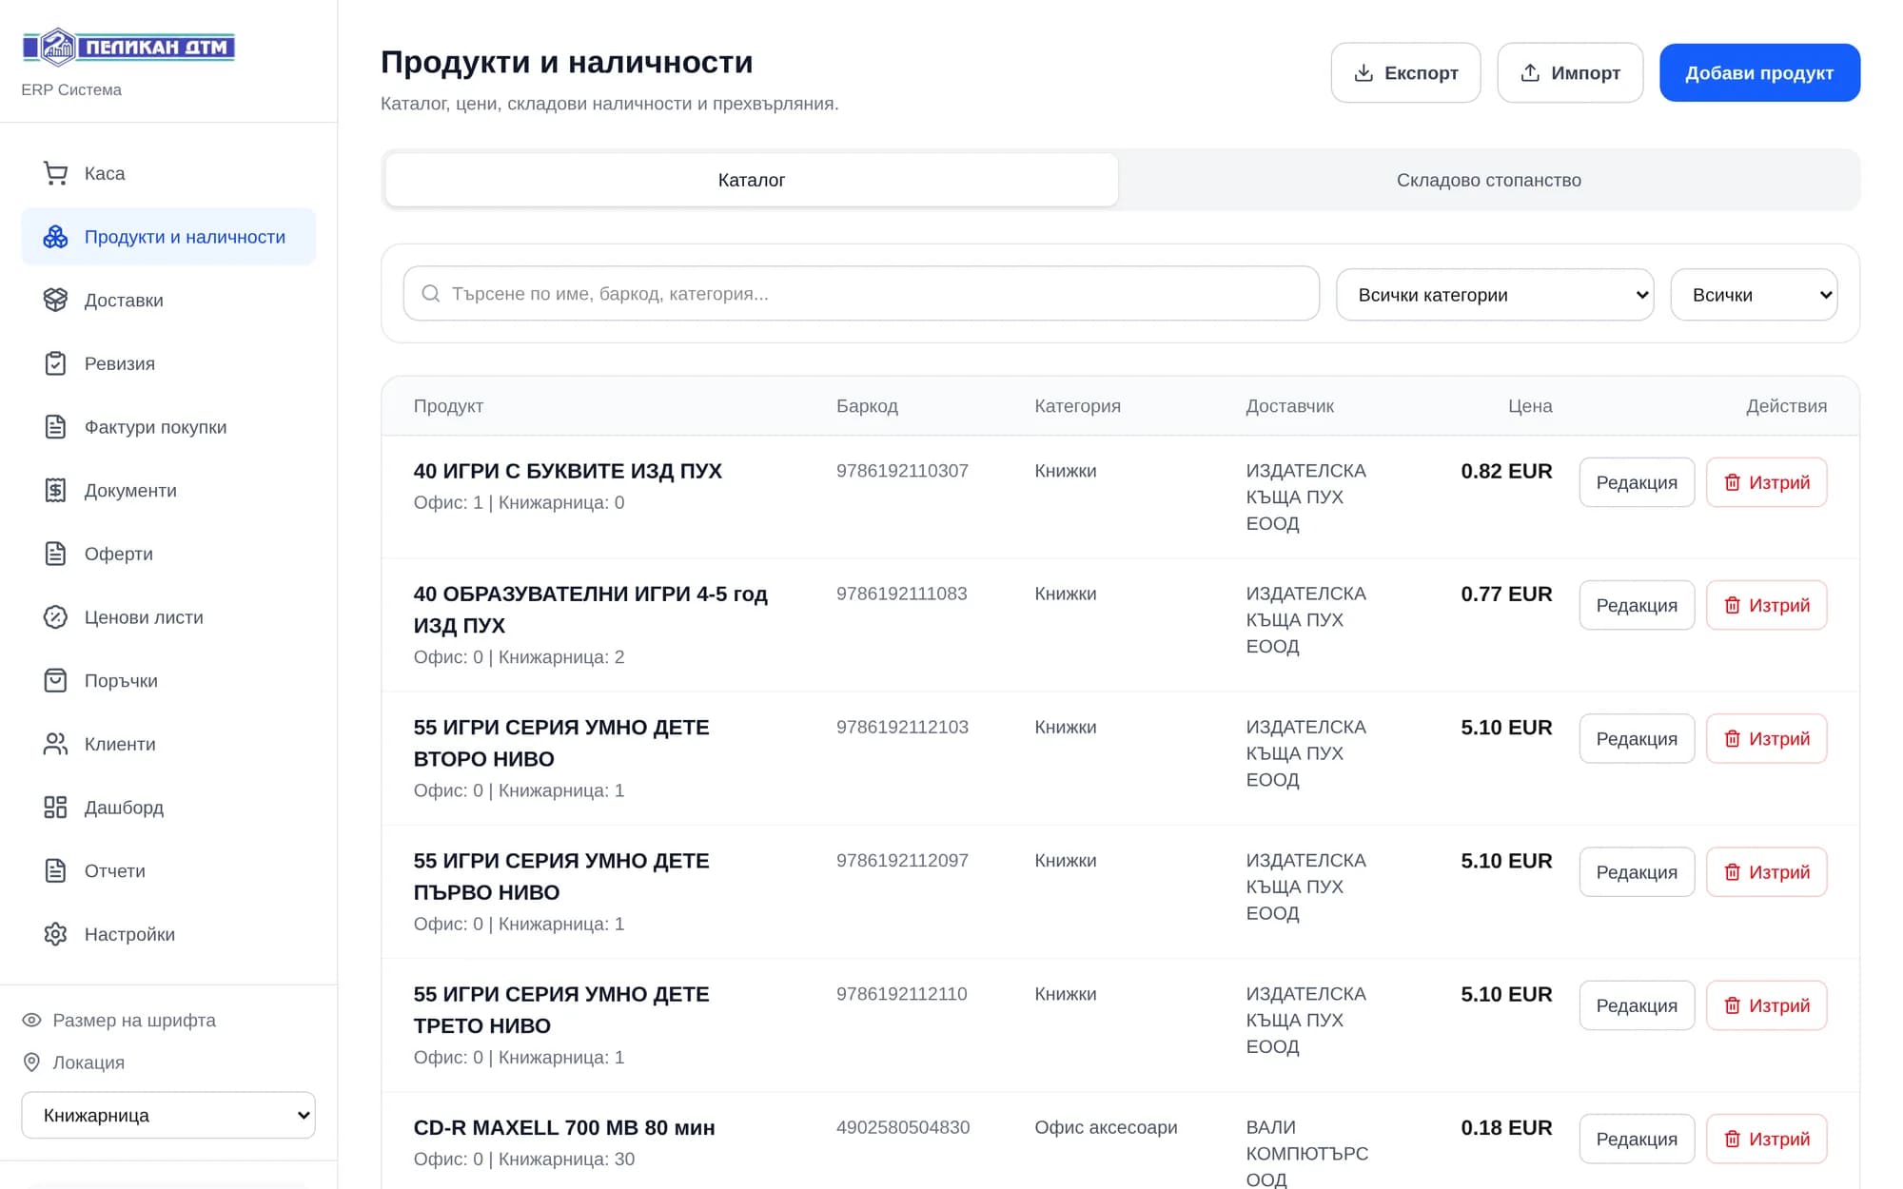Delete CD-R MAXELL 700 MB product
1903x1189 pixels.
pyautogui.click(x=1766, y=1139)
